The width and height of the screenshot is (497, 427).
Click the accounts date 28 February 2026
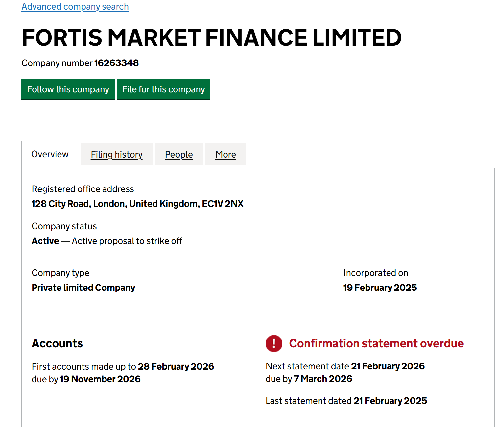(176, 366)
